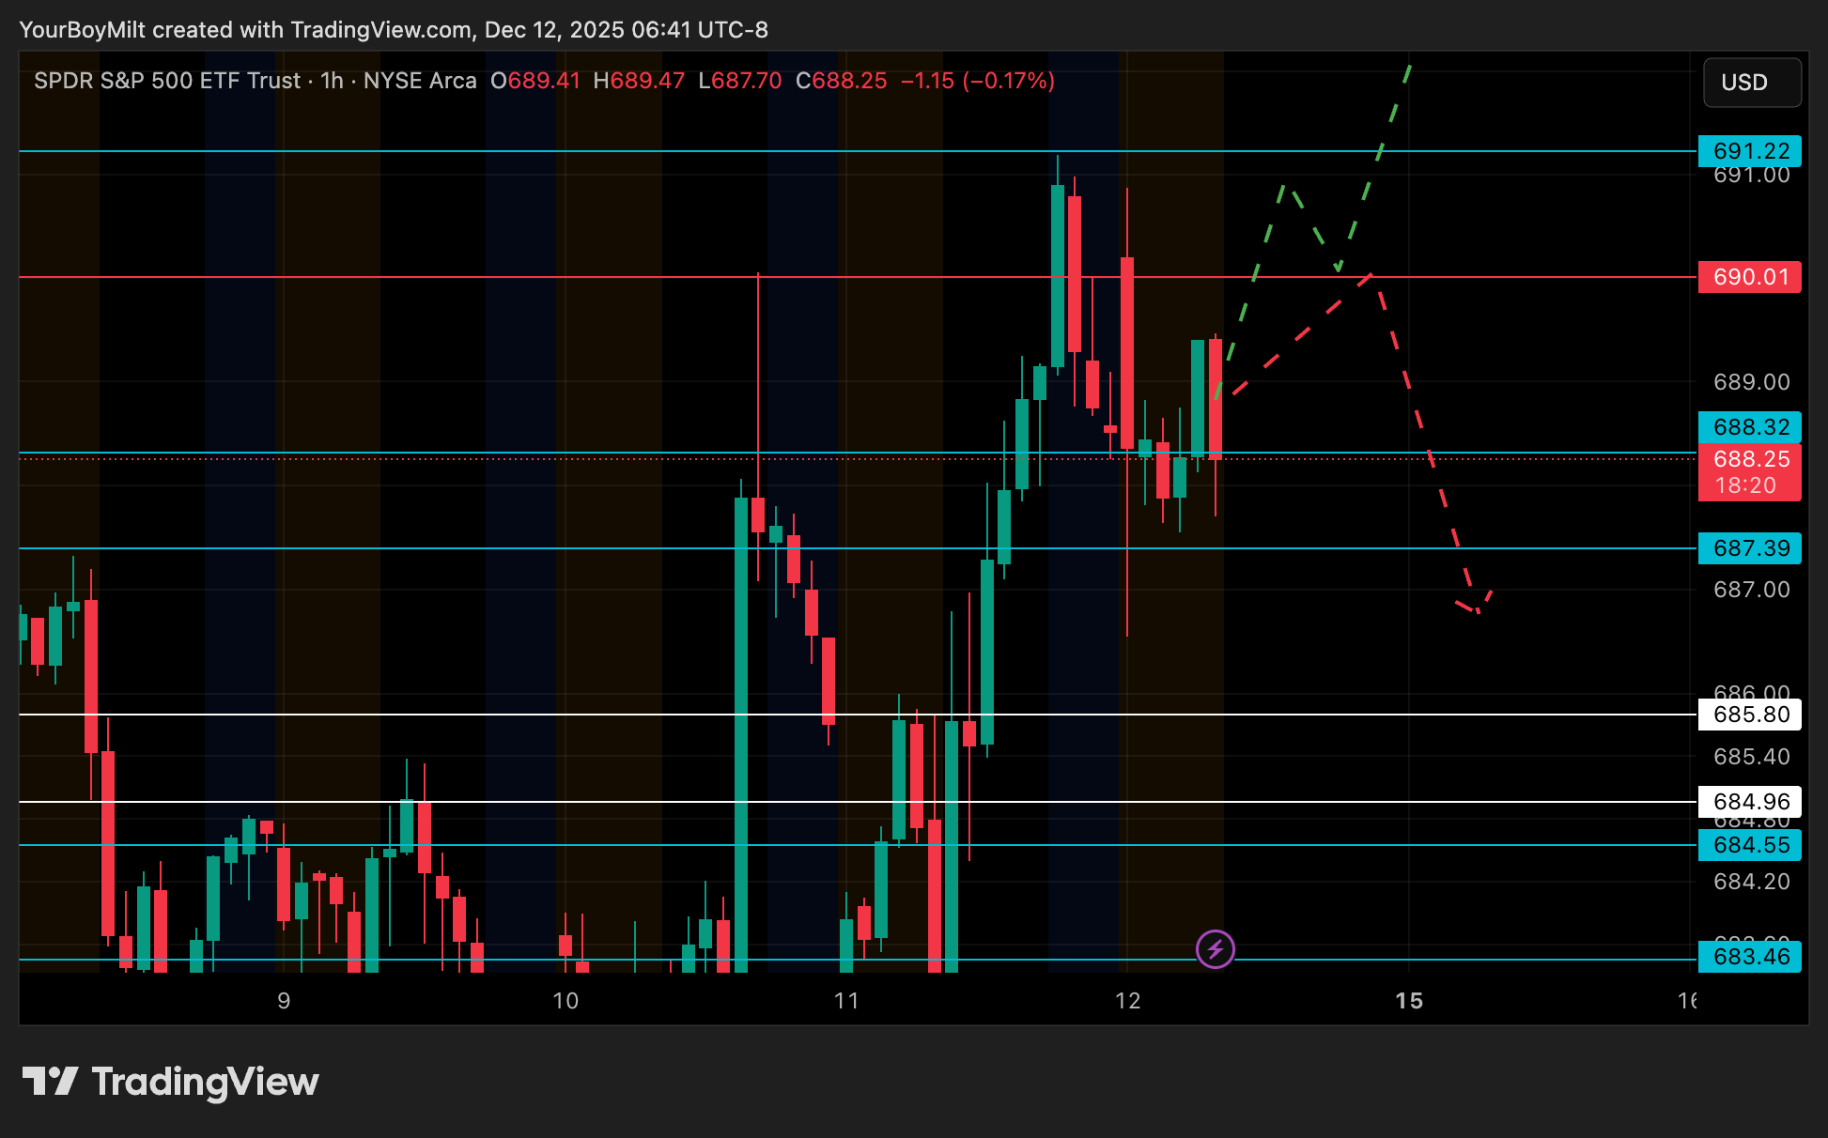
Task: Click date 10 on the time axis
Action: pyautogui.click(x=565, y=1001)
